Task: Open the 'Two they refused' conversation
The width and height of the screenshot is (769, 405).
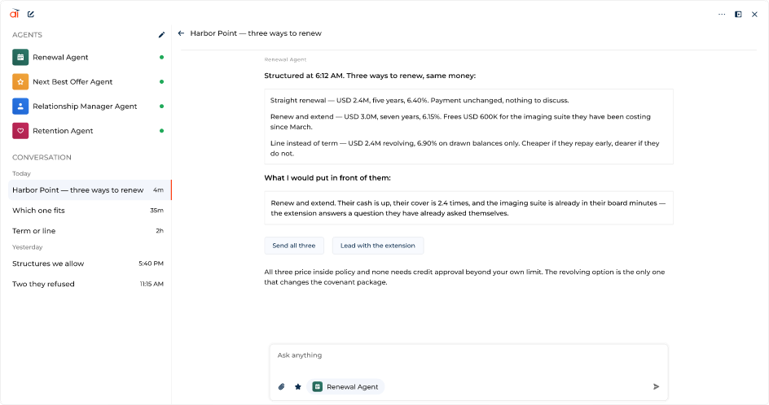Action: point(88,284)
